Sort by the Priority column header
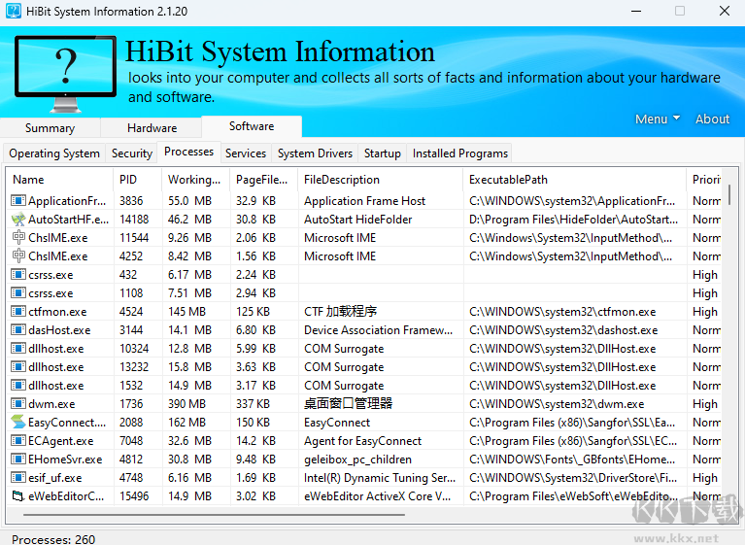 click(704, 180)
